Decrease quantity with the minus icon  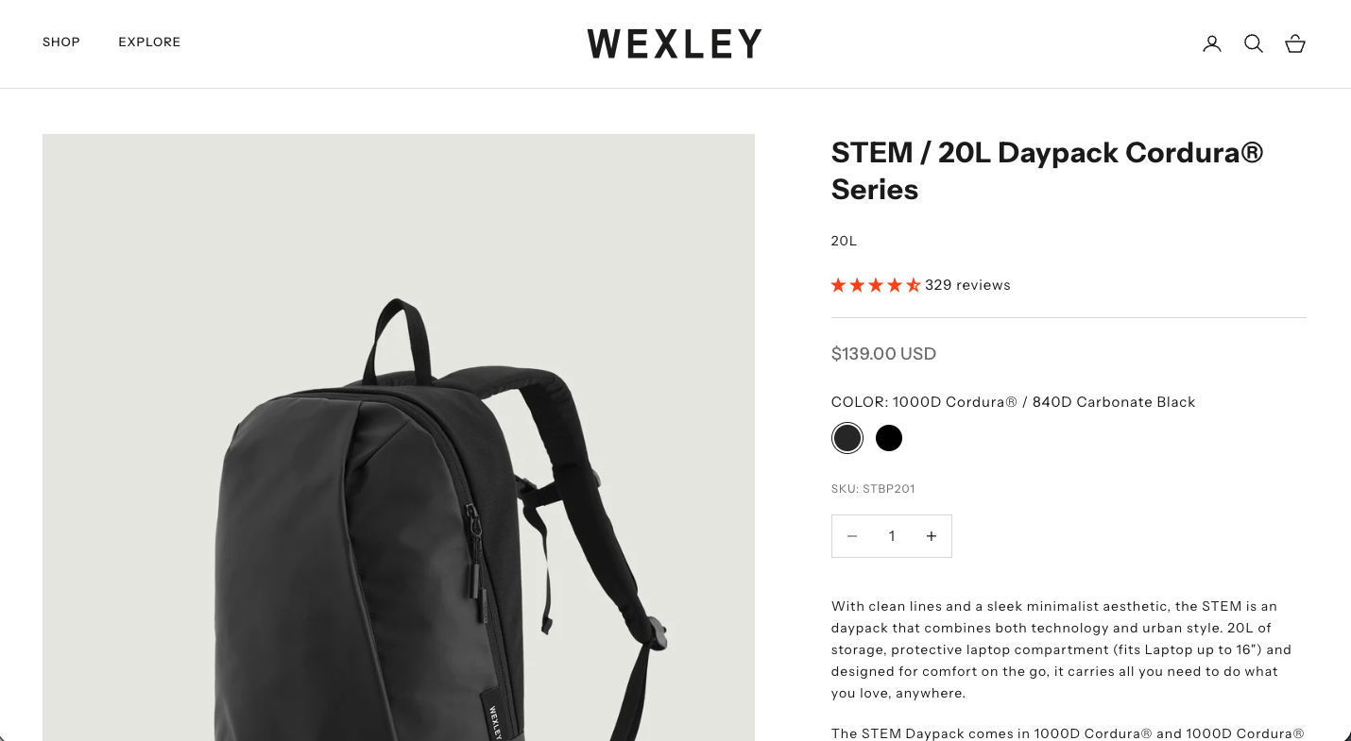(x=852, y=536)
